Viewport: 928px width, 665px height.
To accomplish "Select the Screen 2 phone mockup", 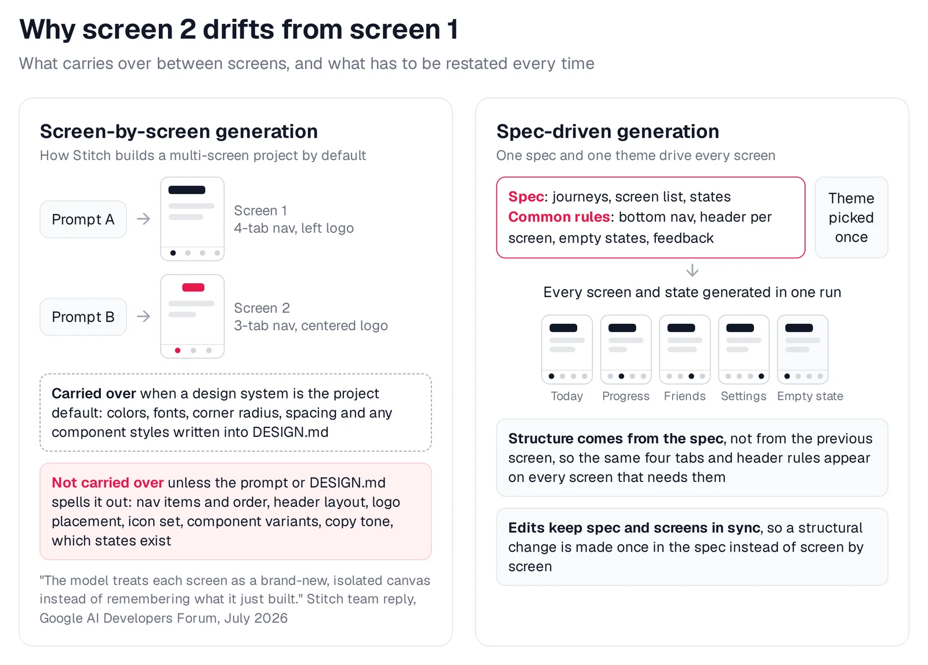I will coord(193,316).
